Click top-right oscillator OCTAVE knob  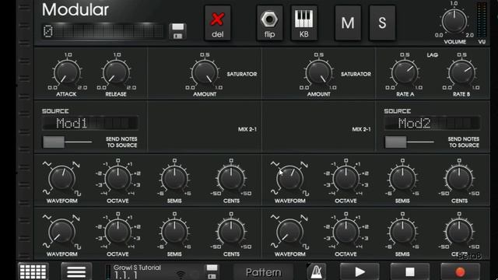[345, 178]
